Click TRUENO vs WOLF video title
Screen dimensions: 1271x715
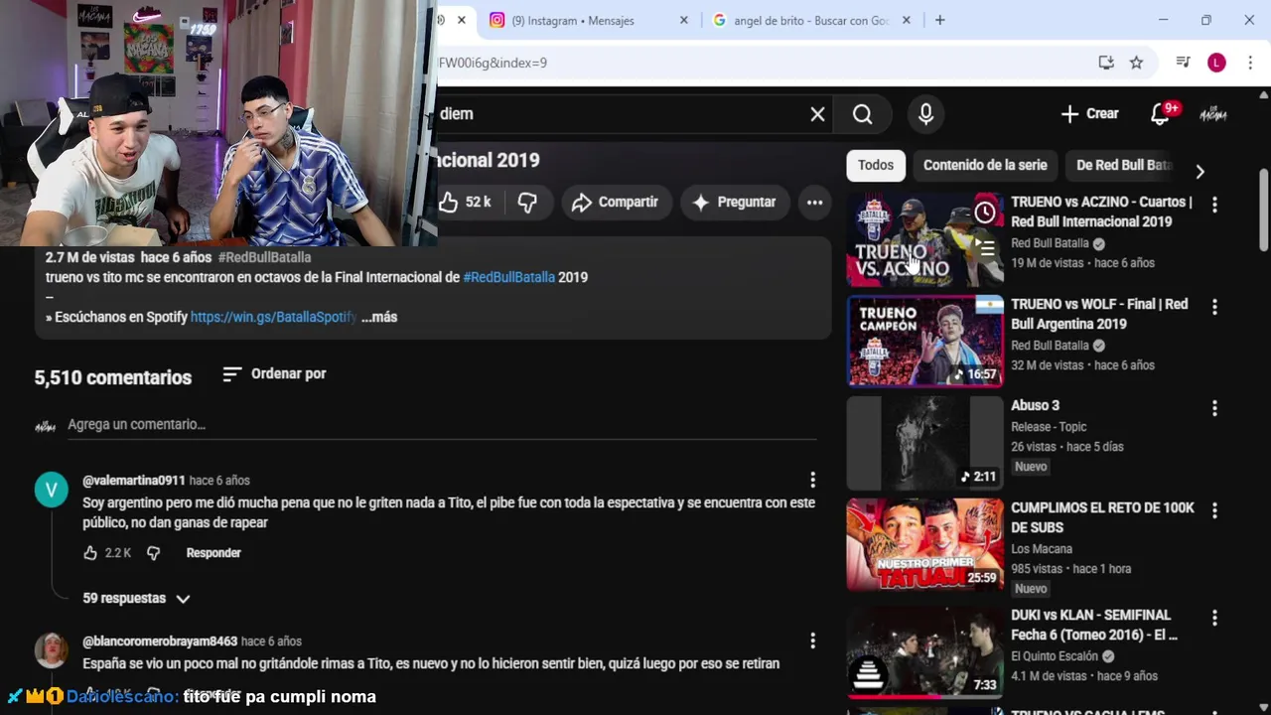[x=1099, y=314]
